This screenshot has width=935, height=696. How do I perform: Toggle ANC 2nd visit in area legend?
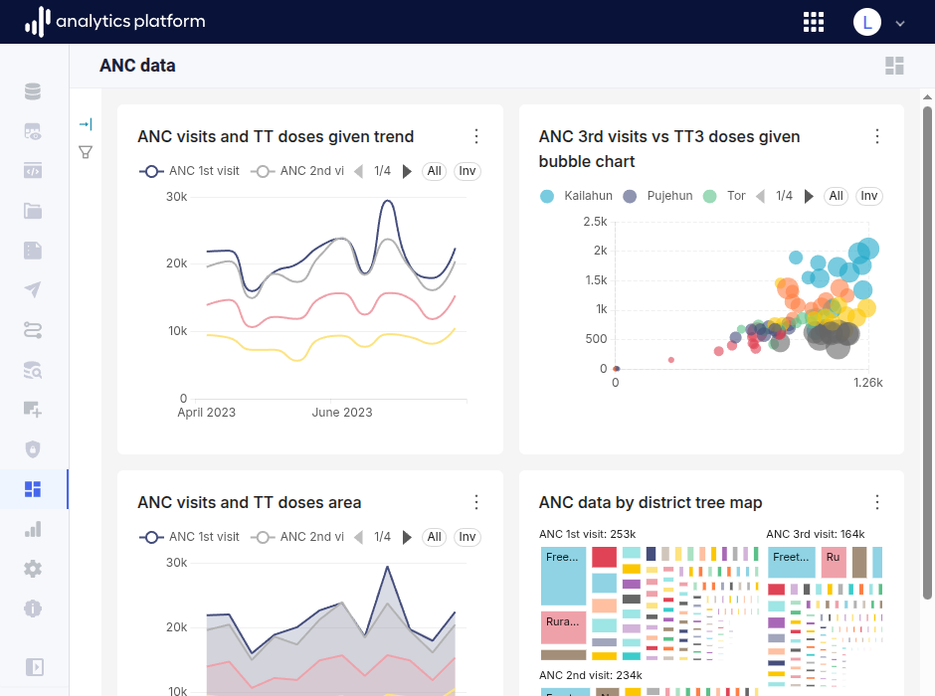coord(297,537)
